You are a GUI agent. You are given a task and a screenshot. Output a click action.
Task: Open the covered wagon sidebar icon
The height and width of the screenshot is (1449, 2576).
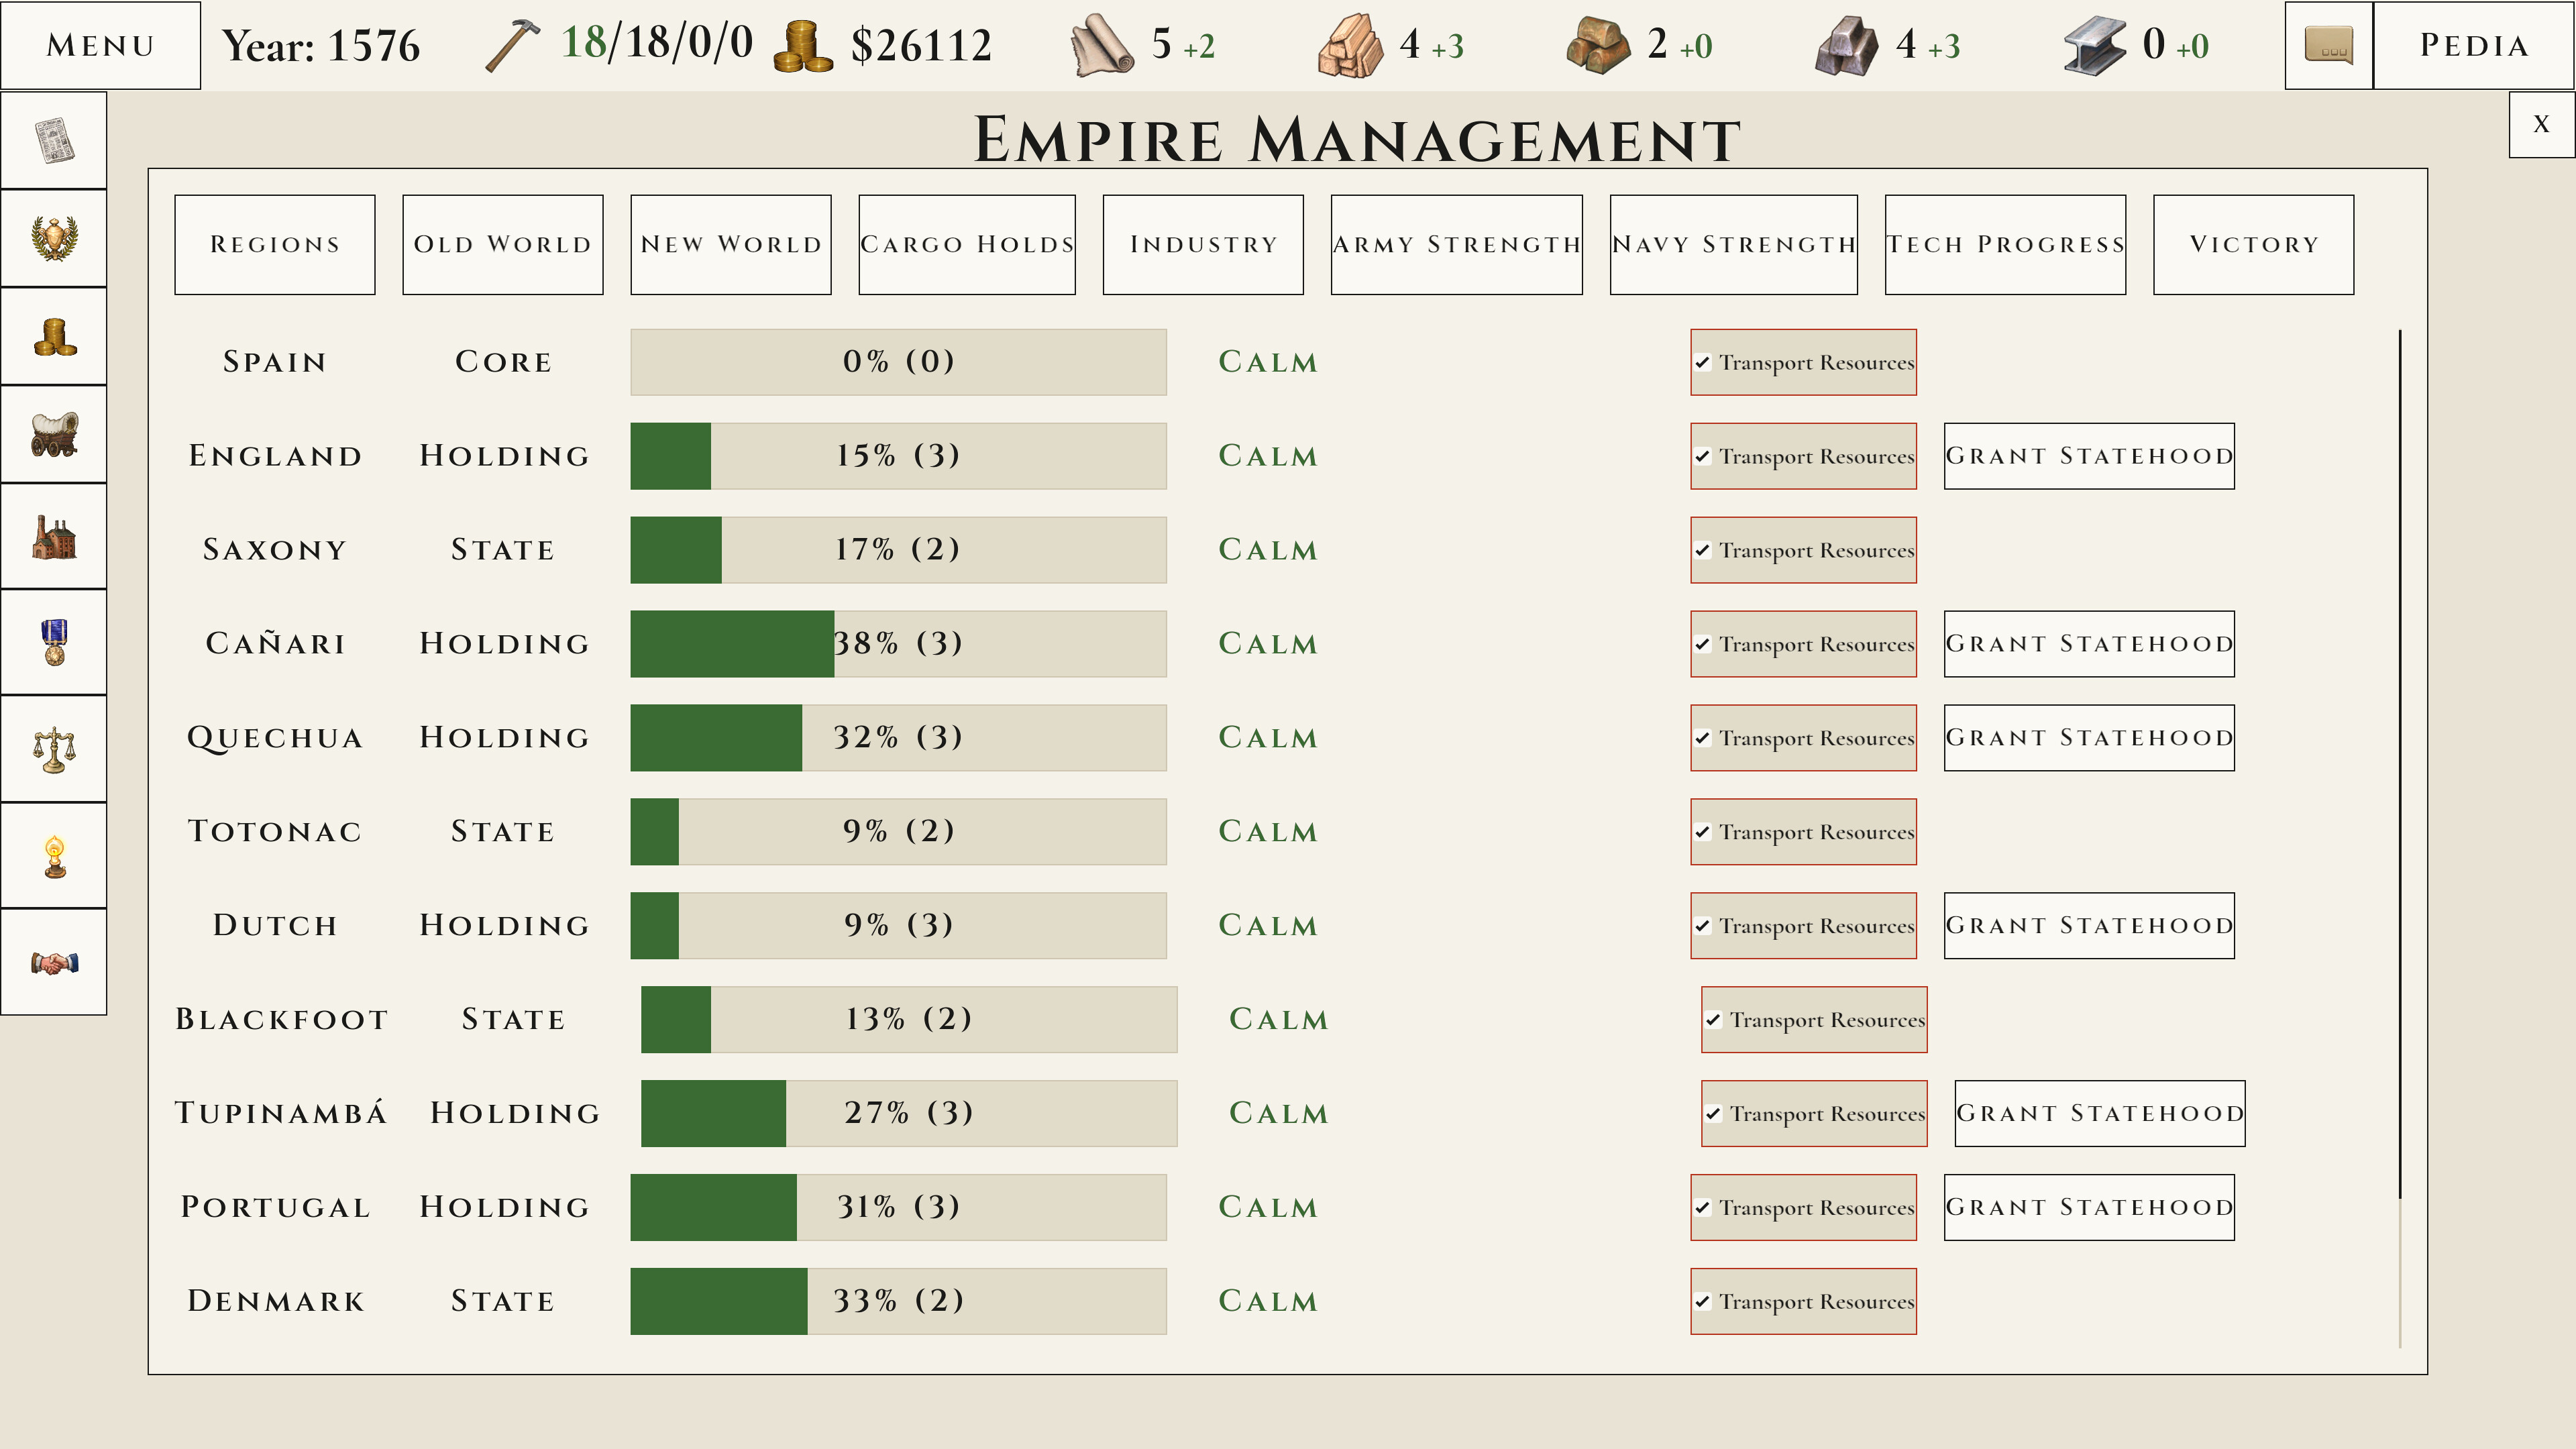pos(54,434)
